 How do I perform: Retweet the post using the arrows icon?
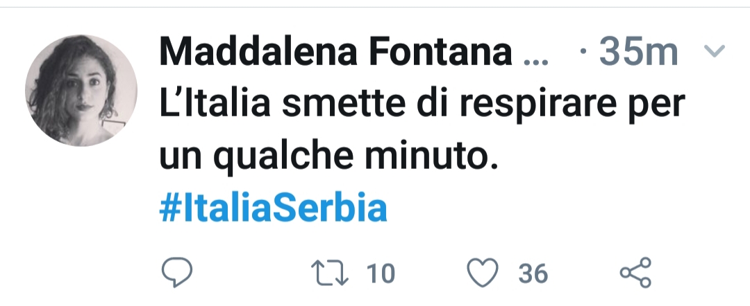point(333,273)
